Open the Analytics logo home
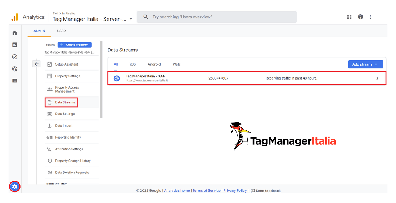 pyautogui.click(x=15, y=17)
